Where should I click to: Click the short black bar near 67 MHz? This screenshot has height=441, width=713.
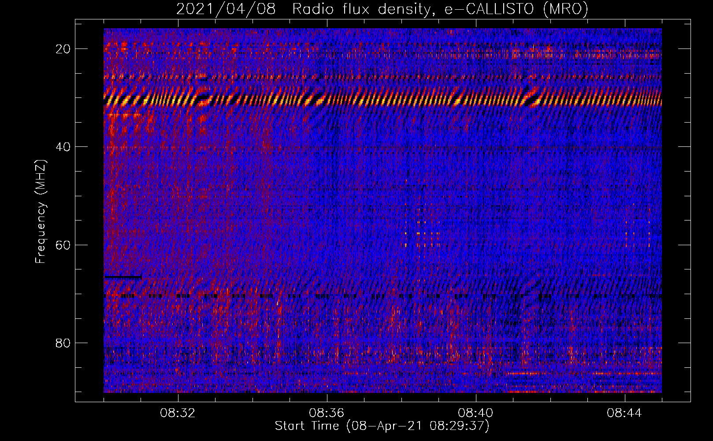click(x=123, y=277)
